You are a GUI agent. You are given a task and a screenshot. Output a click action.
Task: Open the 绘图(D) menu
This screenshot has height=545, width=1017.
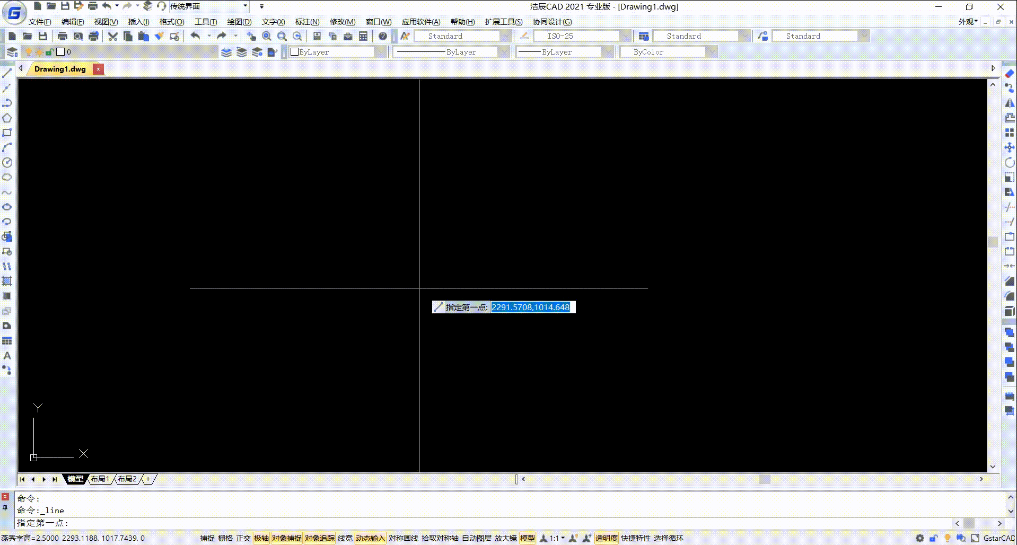point(239,22)
